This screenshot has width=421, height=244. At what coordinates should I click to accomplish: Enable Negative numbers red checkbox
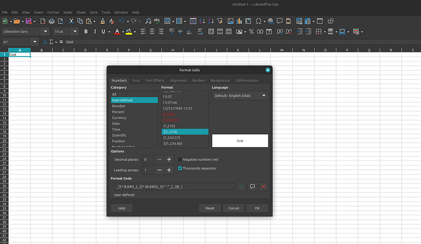click(180, 159)
